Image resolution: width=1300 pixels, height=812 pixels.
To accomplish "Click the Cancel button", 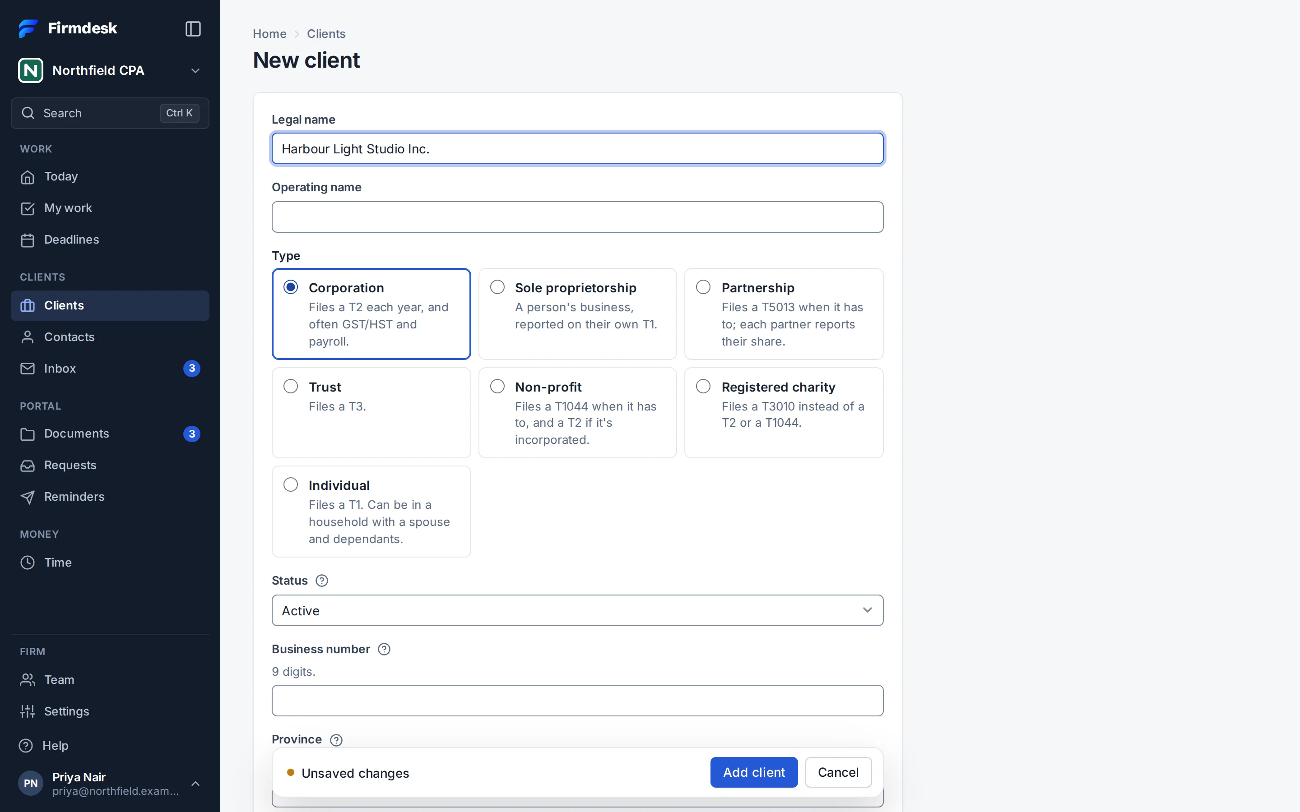I will [x=838, y=772].
